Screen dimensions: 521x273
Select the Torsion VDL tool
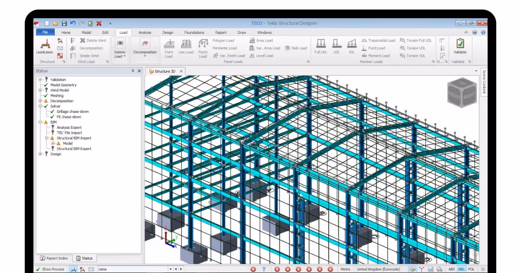point(412,55)
